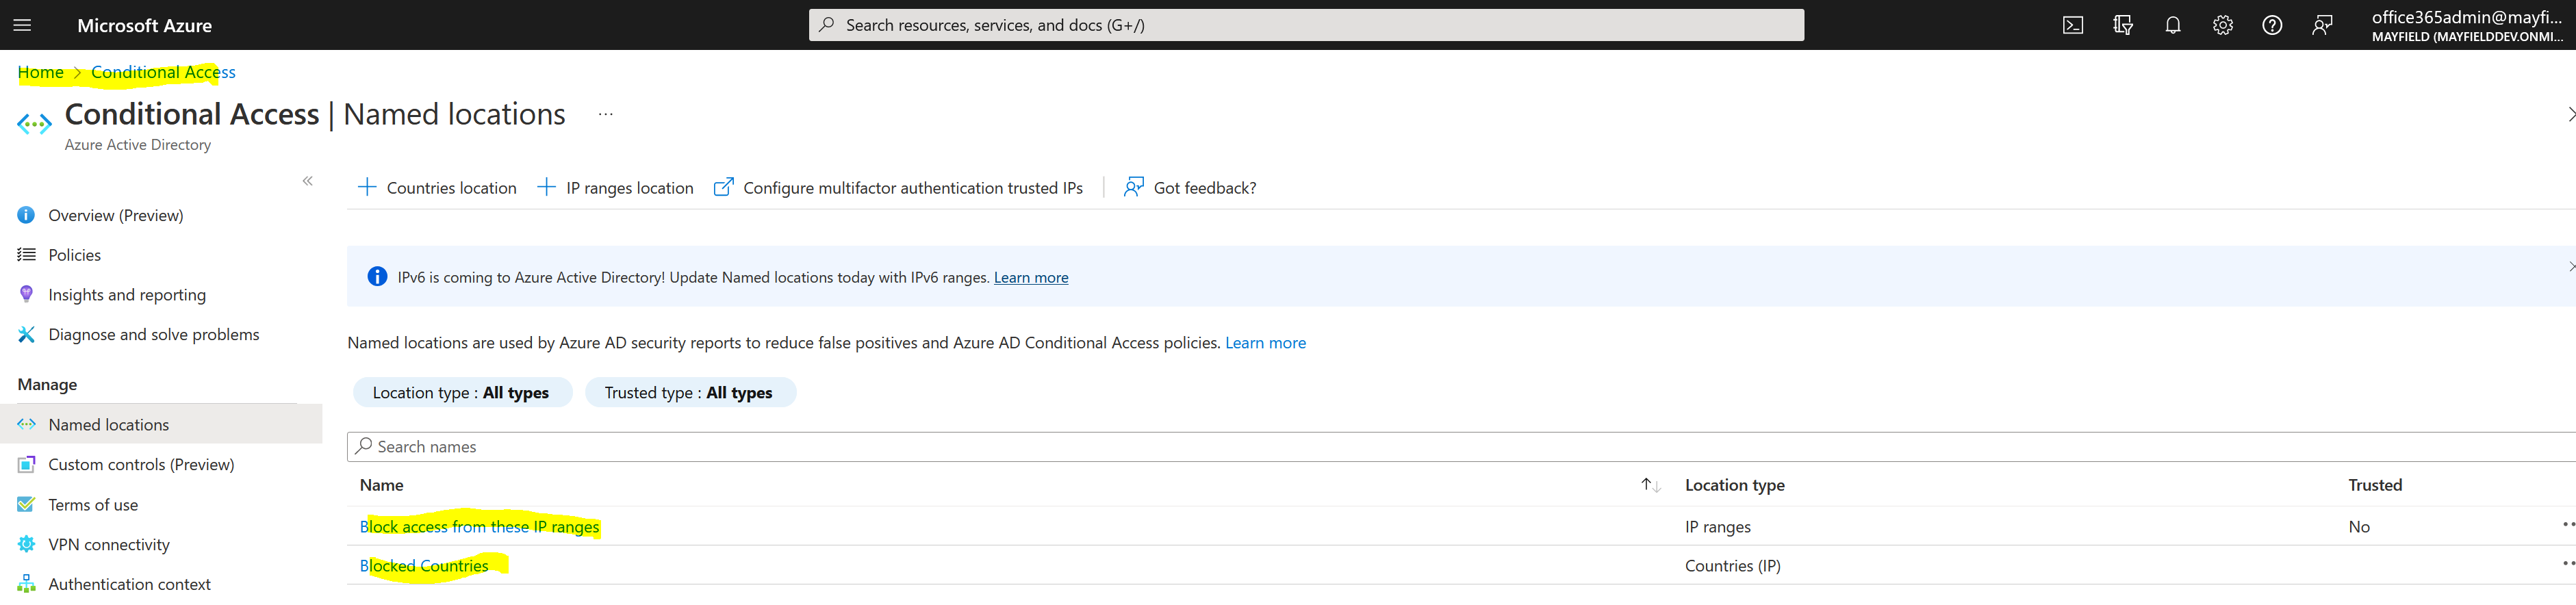This screenshot has width=2576, height=605.
Task: Click the Policies list icon
Action: point(26,255)
